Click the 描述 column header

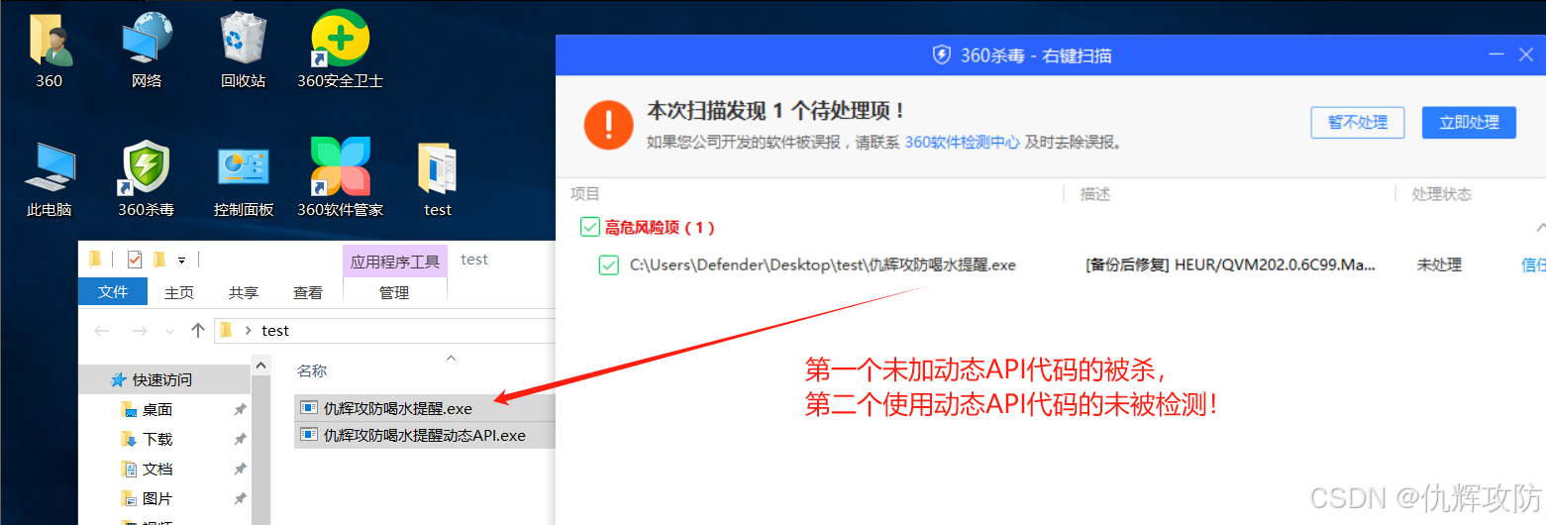click(x=1094, y=193)
